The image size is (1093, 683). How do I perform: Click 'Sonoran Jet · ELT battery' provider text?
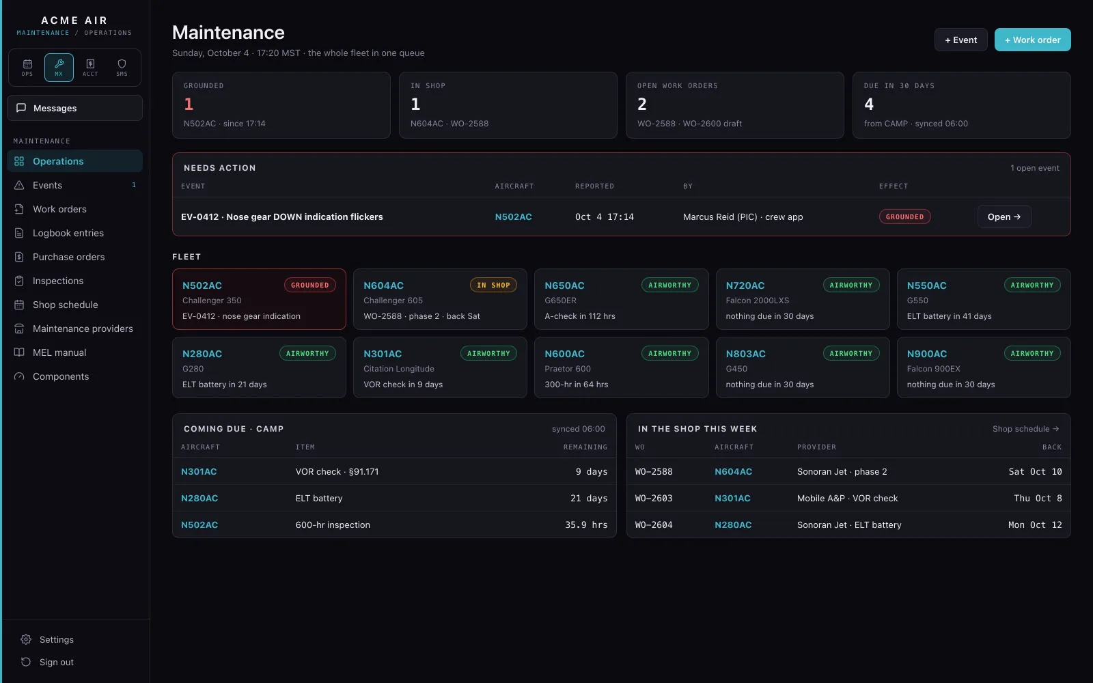tap(849, 525)
